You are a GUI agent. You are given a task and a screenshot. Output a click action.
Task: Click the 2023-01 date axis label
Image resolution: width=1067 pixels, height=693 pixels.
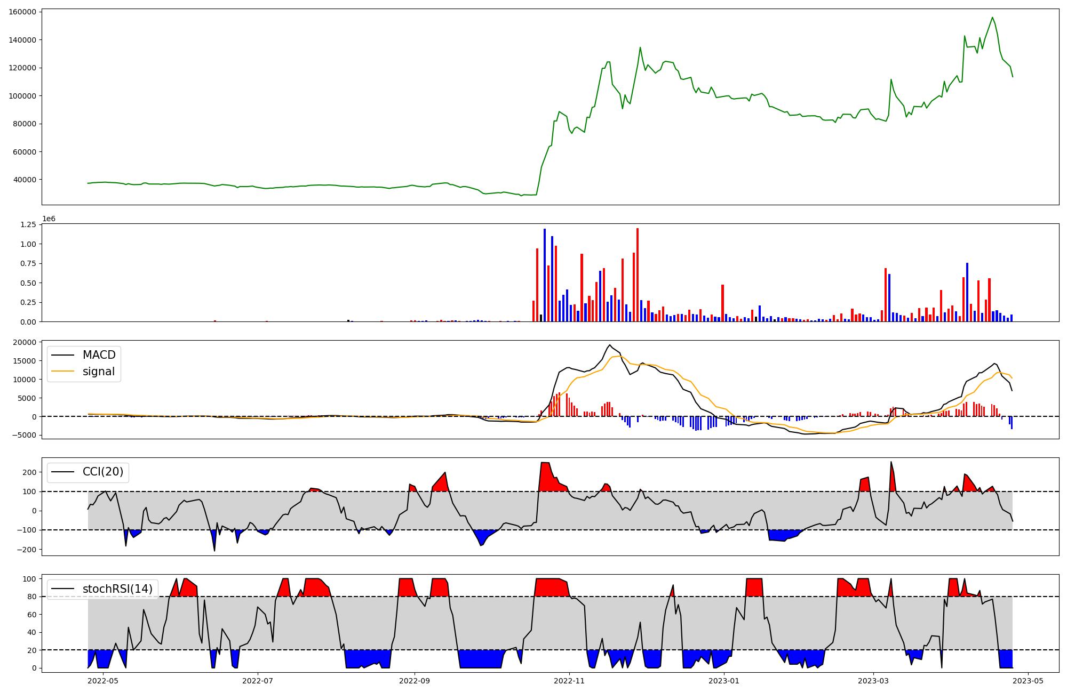pos(724,681)
